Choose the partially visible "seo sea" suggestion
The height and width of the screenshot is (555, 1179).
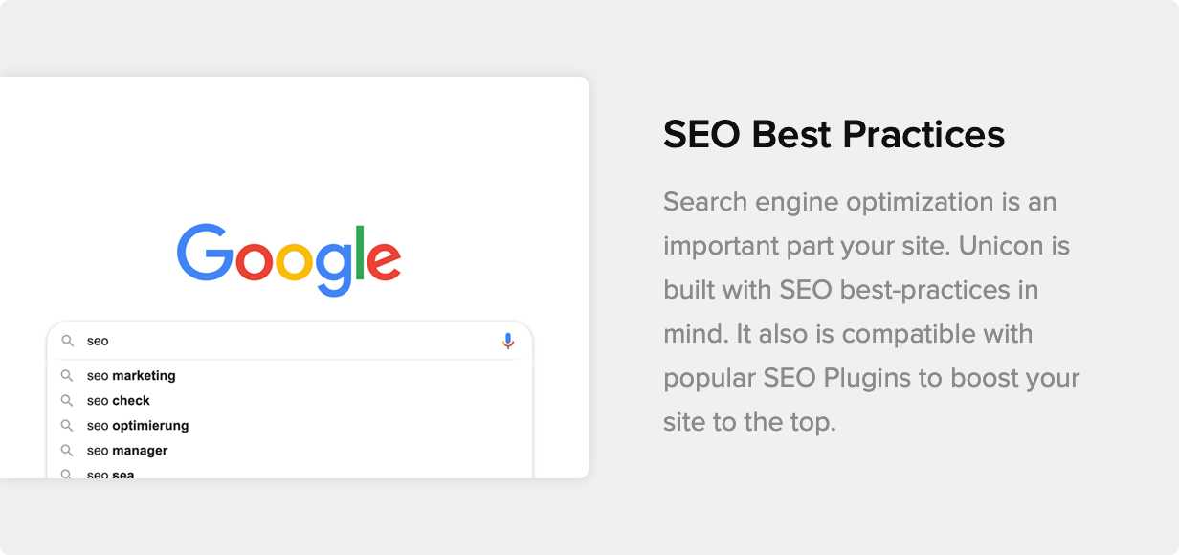pyautogui.click(x=111, y=474)
